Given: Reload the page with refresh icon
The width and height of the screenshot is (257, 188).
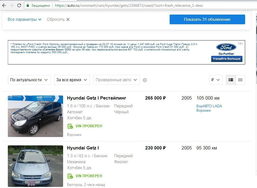Looking at the screenshot, I should click(19, 5).
